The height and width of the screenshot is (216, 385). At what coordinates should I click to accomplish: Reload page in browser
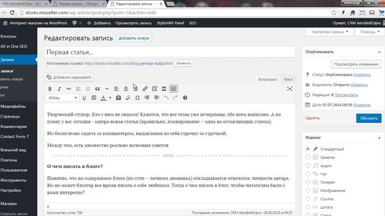[x=12, y=13]
